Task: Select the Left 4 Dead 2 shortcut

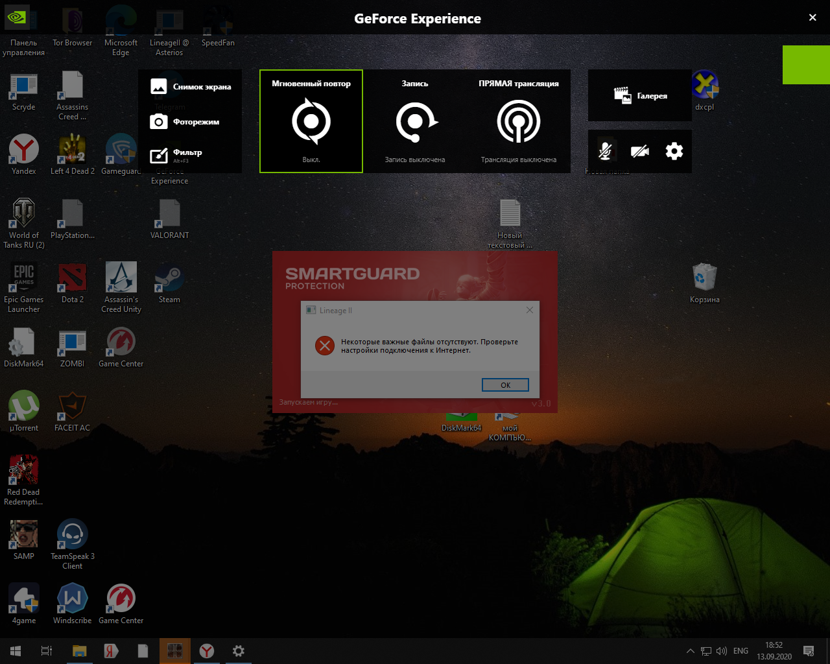Action: tap(72, 156)
